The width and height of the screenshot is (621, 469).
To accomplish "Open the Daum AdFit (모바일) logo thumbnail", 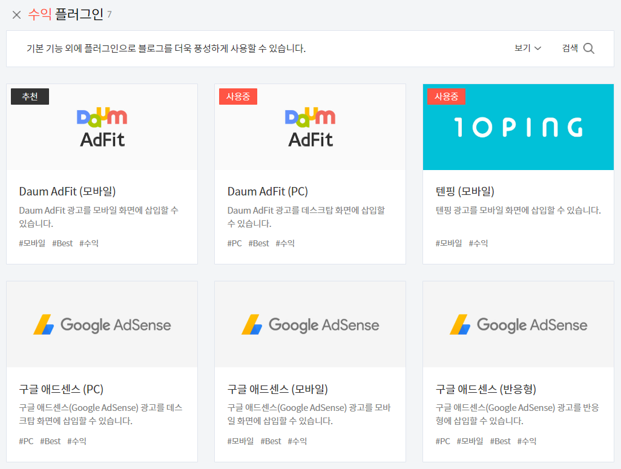I will point(102,127).
